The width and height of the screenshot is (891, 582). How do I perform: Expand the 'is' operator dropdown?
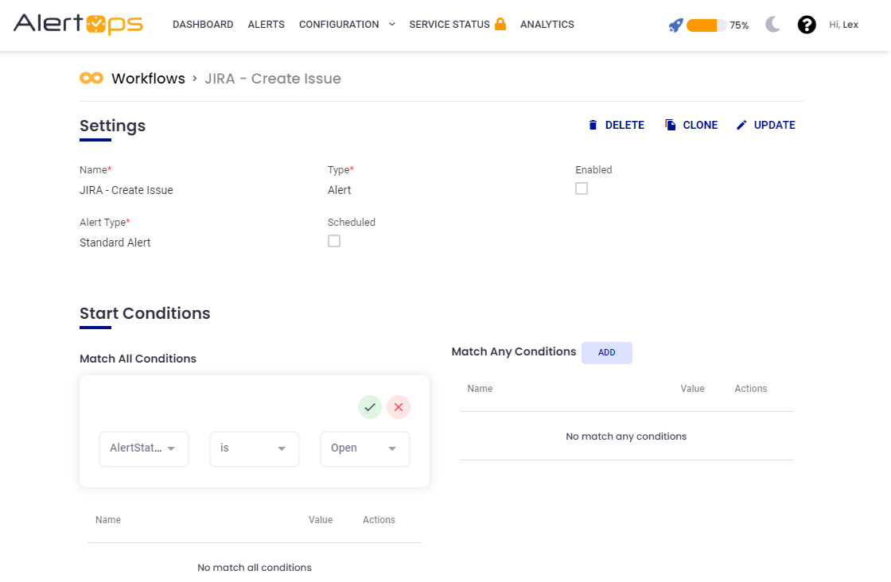(x=254, y=448)
